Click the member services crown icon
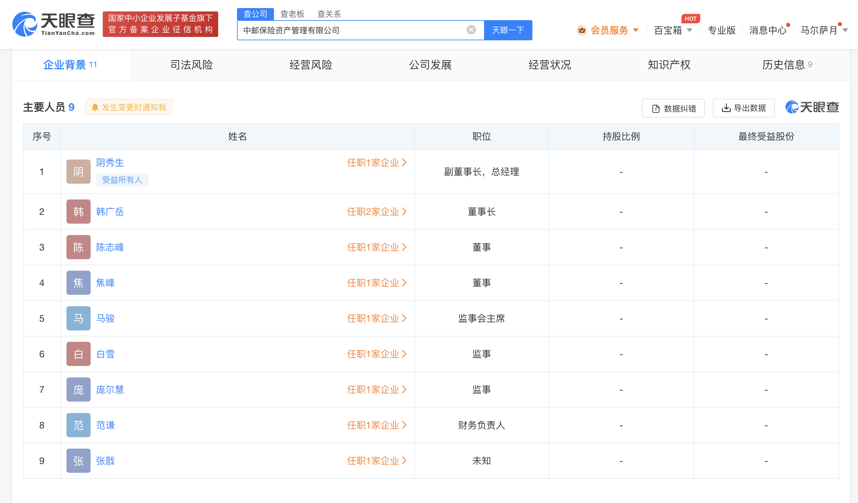This screenshot has width=858, height=503. click(582, 30)
